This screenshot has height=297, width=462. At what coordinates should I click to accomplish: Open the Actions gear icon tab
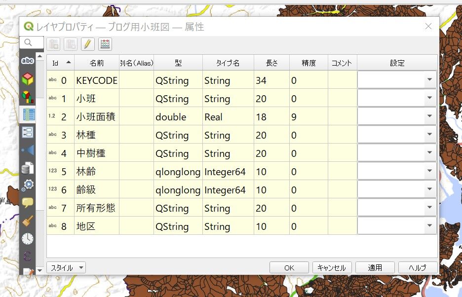click(x=28, y=185)
